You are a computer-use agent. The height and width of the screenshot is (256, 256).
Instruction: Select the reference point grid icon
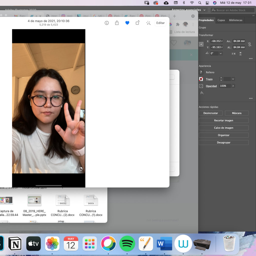pyautogui.click(x=201, y=44)
